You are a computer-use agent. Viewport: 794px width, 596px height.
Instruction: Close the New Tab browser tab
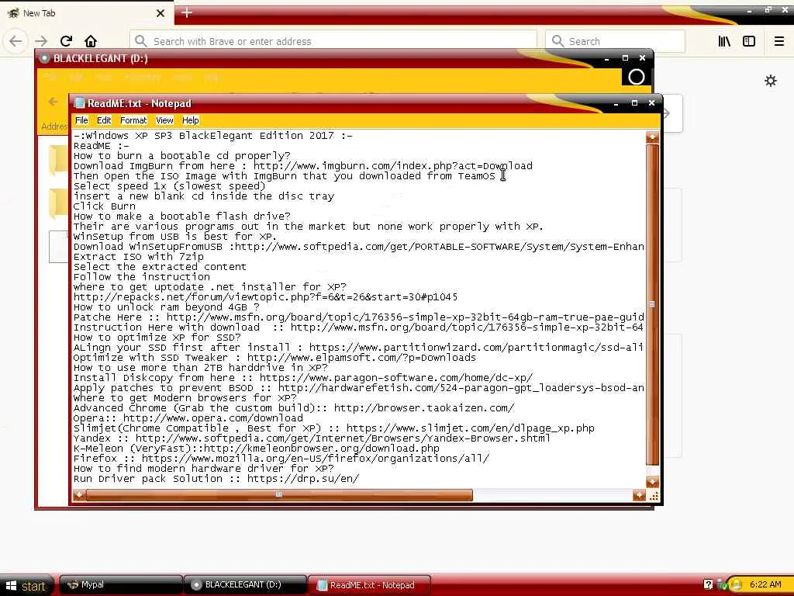coord(161,13)
